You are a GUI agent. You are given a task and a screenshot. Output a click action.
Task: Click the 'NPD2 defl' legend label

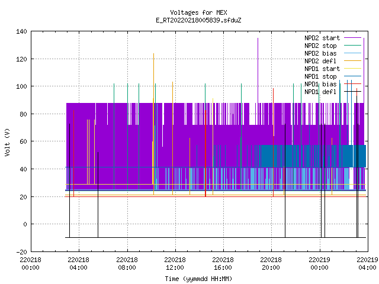tap(320, 61)
